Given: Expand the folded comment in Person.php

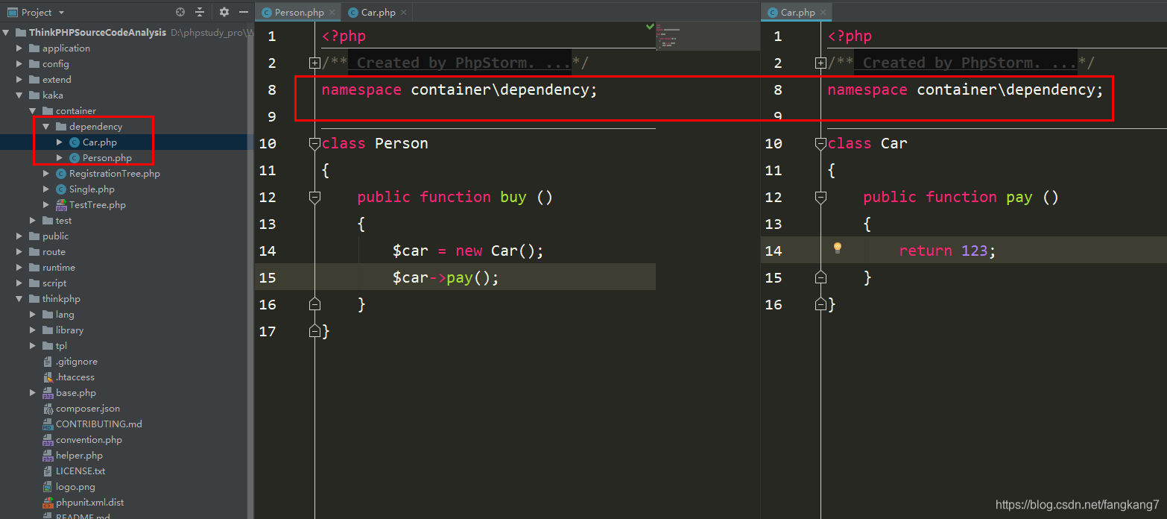Looking at the screenshot, I should [x=314, y=63].
